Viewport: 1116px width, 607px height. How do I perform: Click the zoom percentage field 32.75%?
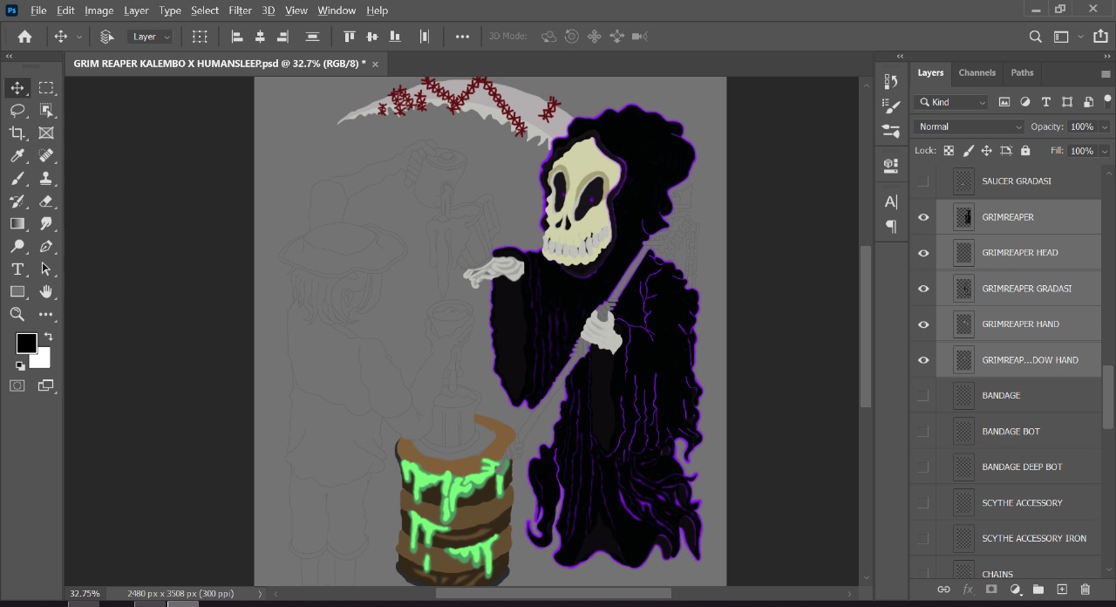coord(85,594)
